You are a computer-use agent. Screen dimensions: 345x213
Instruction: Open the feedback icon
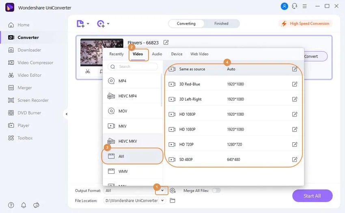[36, 205]
